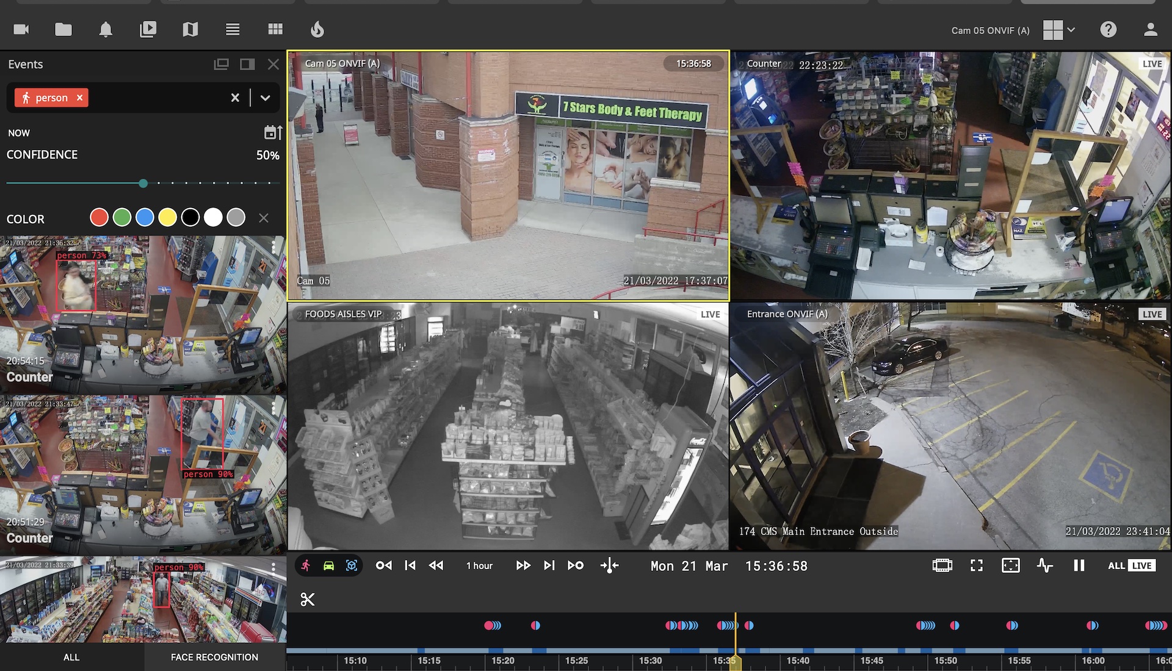Open the map view icon
Screen dimensions: 1172x671
coord(190,29)
